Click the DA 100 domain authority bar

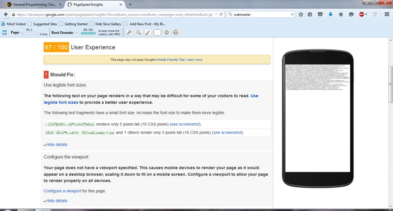pyautogui.click(x=88, y=33)
